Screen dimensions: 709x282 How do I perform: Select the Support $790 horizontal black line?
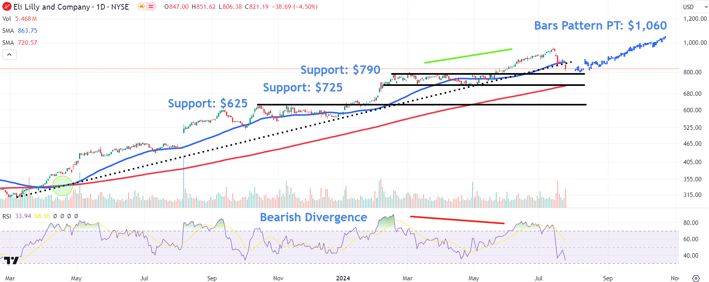click(488, 74)
